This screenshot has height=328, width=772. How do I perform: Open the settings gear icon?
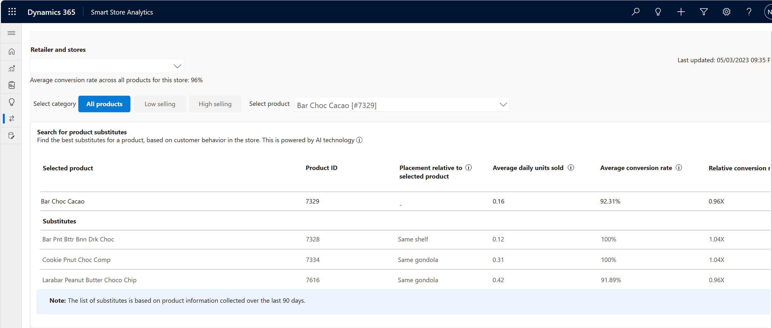coord(727,12)
